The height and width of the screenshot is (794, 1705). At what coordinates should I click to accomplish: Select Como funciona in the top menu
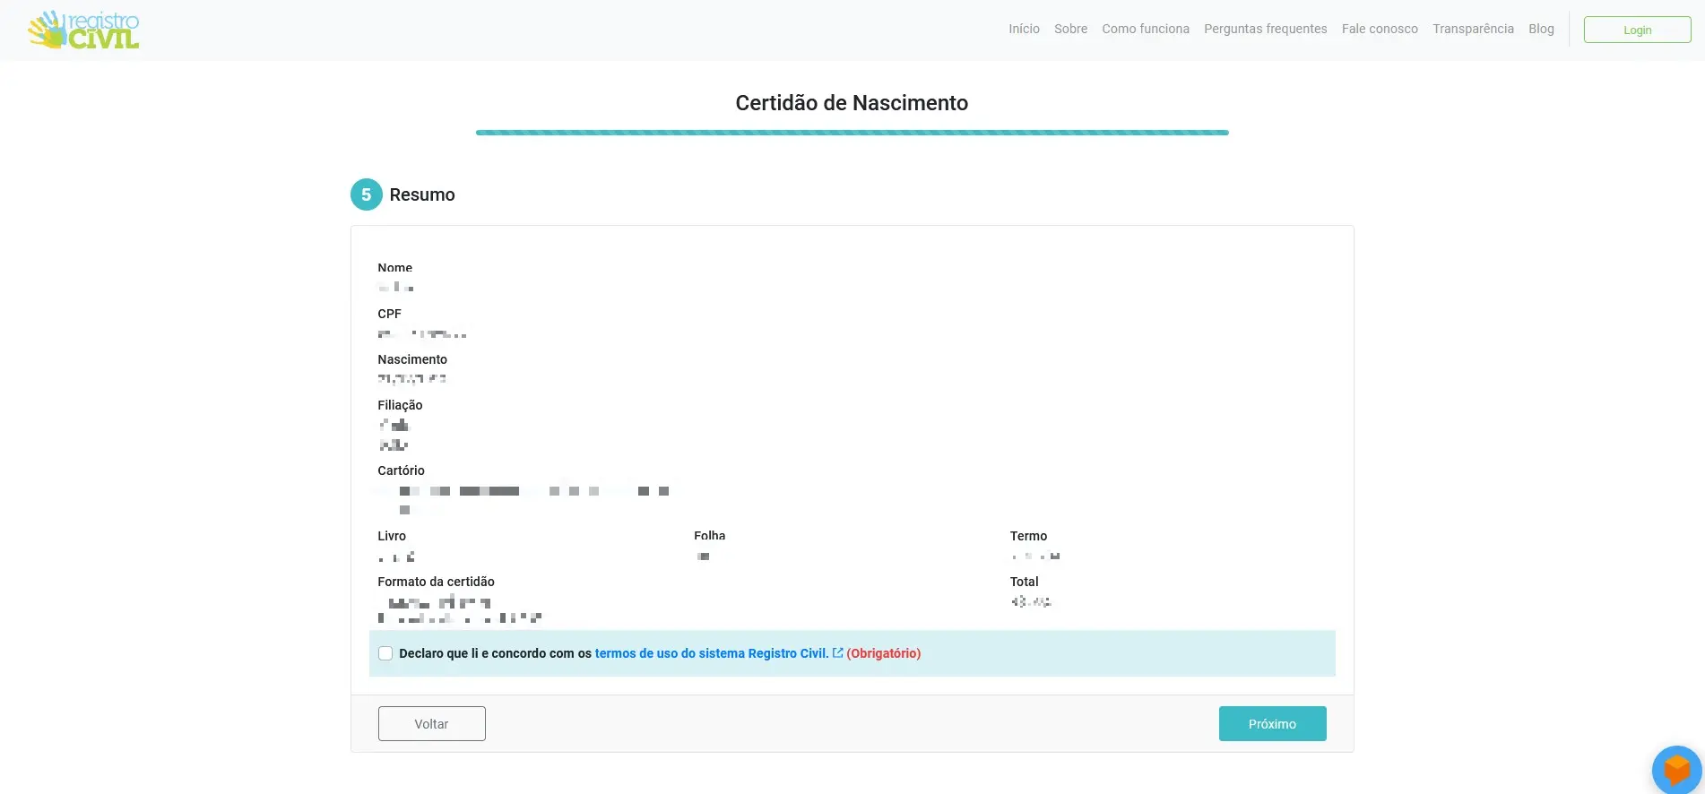(1145, 29)
